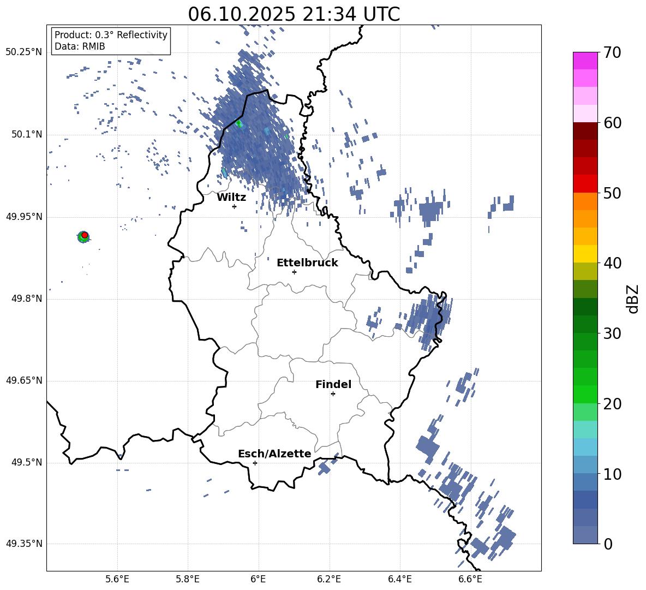646x590 pixels.
Task: Click the green echo cell near 50.1°N
Action: (239, 123)
